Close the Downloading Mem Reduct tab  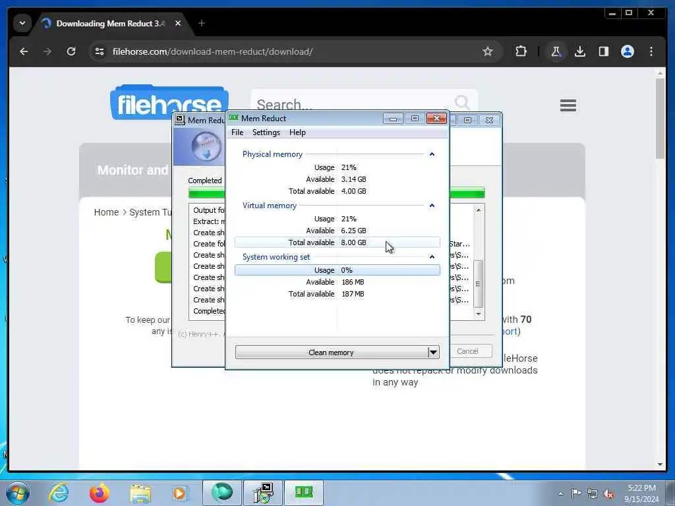click(x=178, y=23)
